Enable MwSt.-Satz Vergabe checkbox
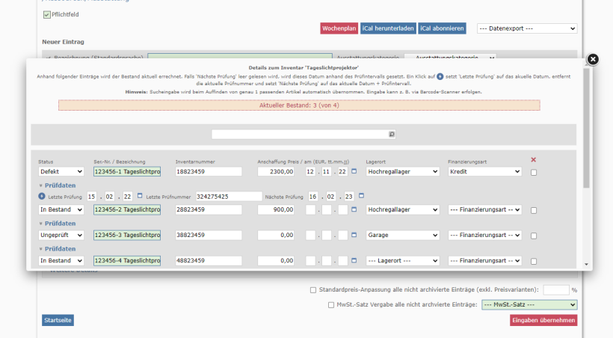Viewport: 613px width, 338px height. coord(331,304)
